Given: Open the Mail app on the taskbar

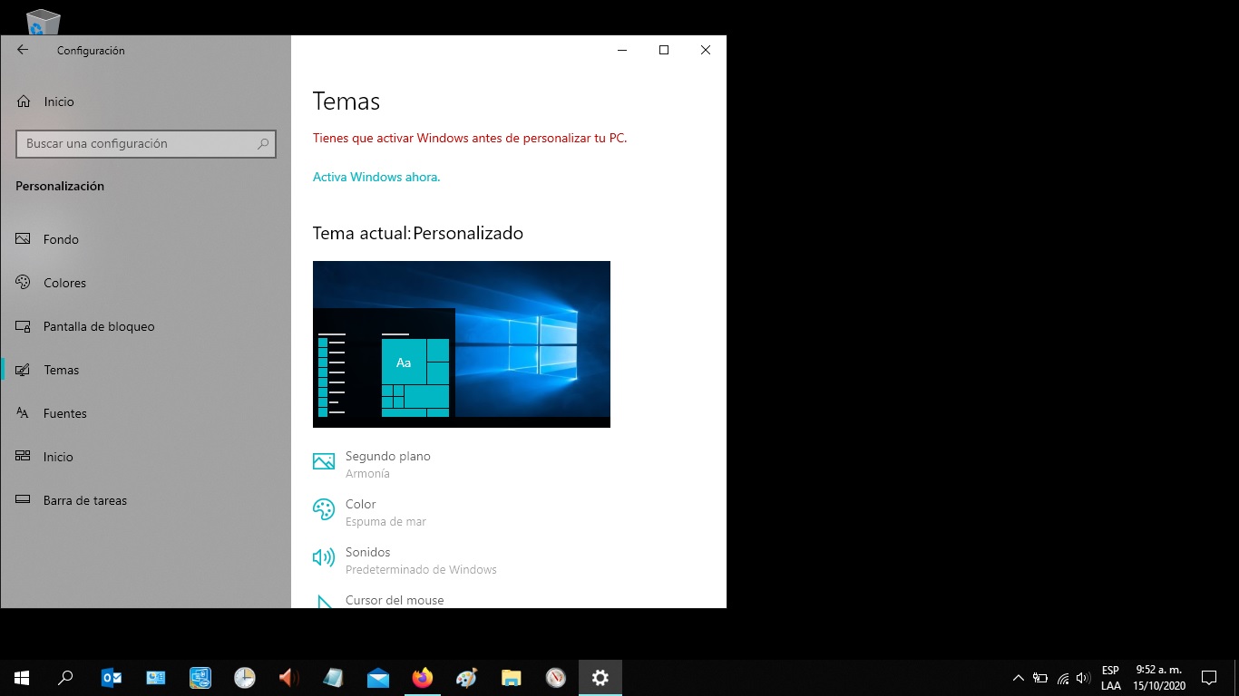Looking at the screenshot, I should [378, 678].
